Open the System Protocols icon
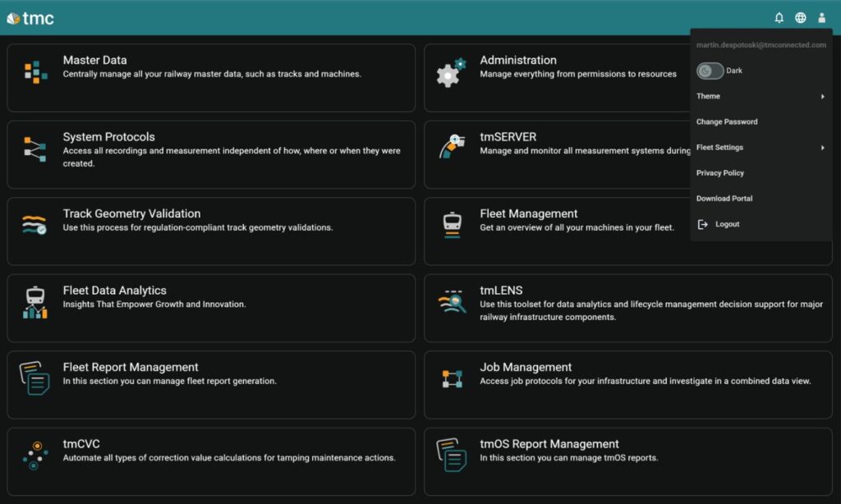Viewport: 841px width, 504px height. coord(35,149)
